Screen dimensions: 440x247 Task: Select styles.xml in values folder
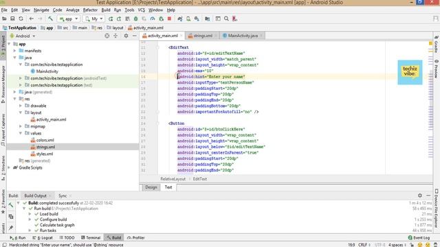click(41, 154)
